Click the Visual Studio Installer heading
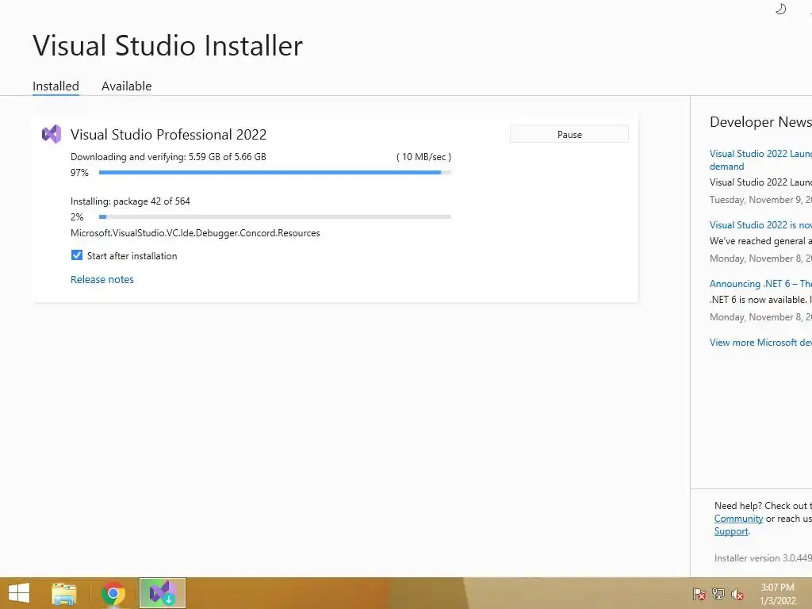Viewport: 812px width, 609px height. [x=168, y=45]
